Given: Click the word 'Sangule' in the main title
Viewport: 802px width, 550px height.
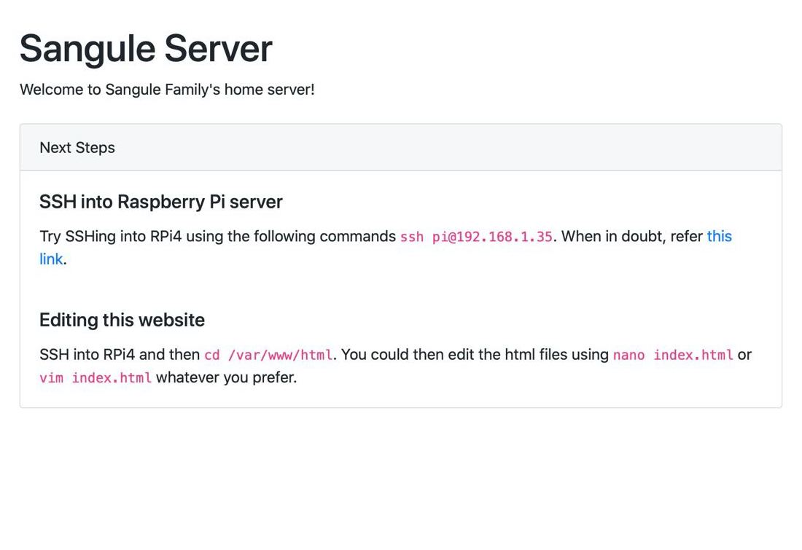Looking at the screenshot, I should [x=86, y=49].
